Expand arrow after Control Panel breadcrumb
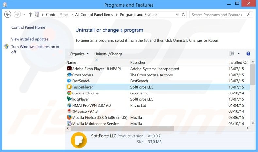Viewport: 258px width, 152px height. [x=72, y=15]
